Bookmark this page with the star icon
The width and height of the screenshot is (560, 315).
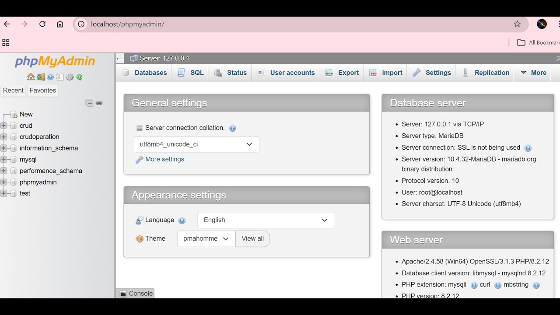tap(517, 24)
